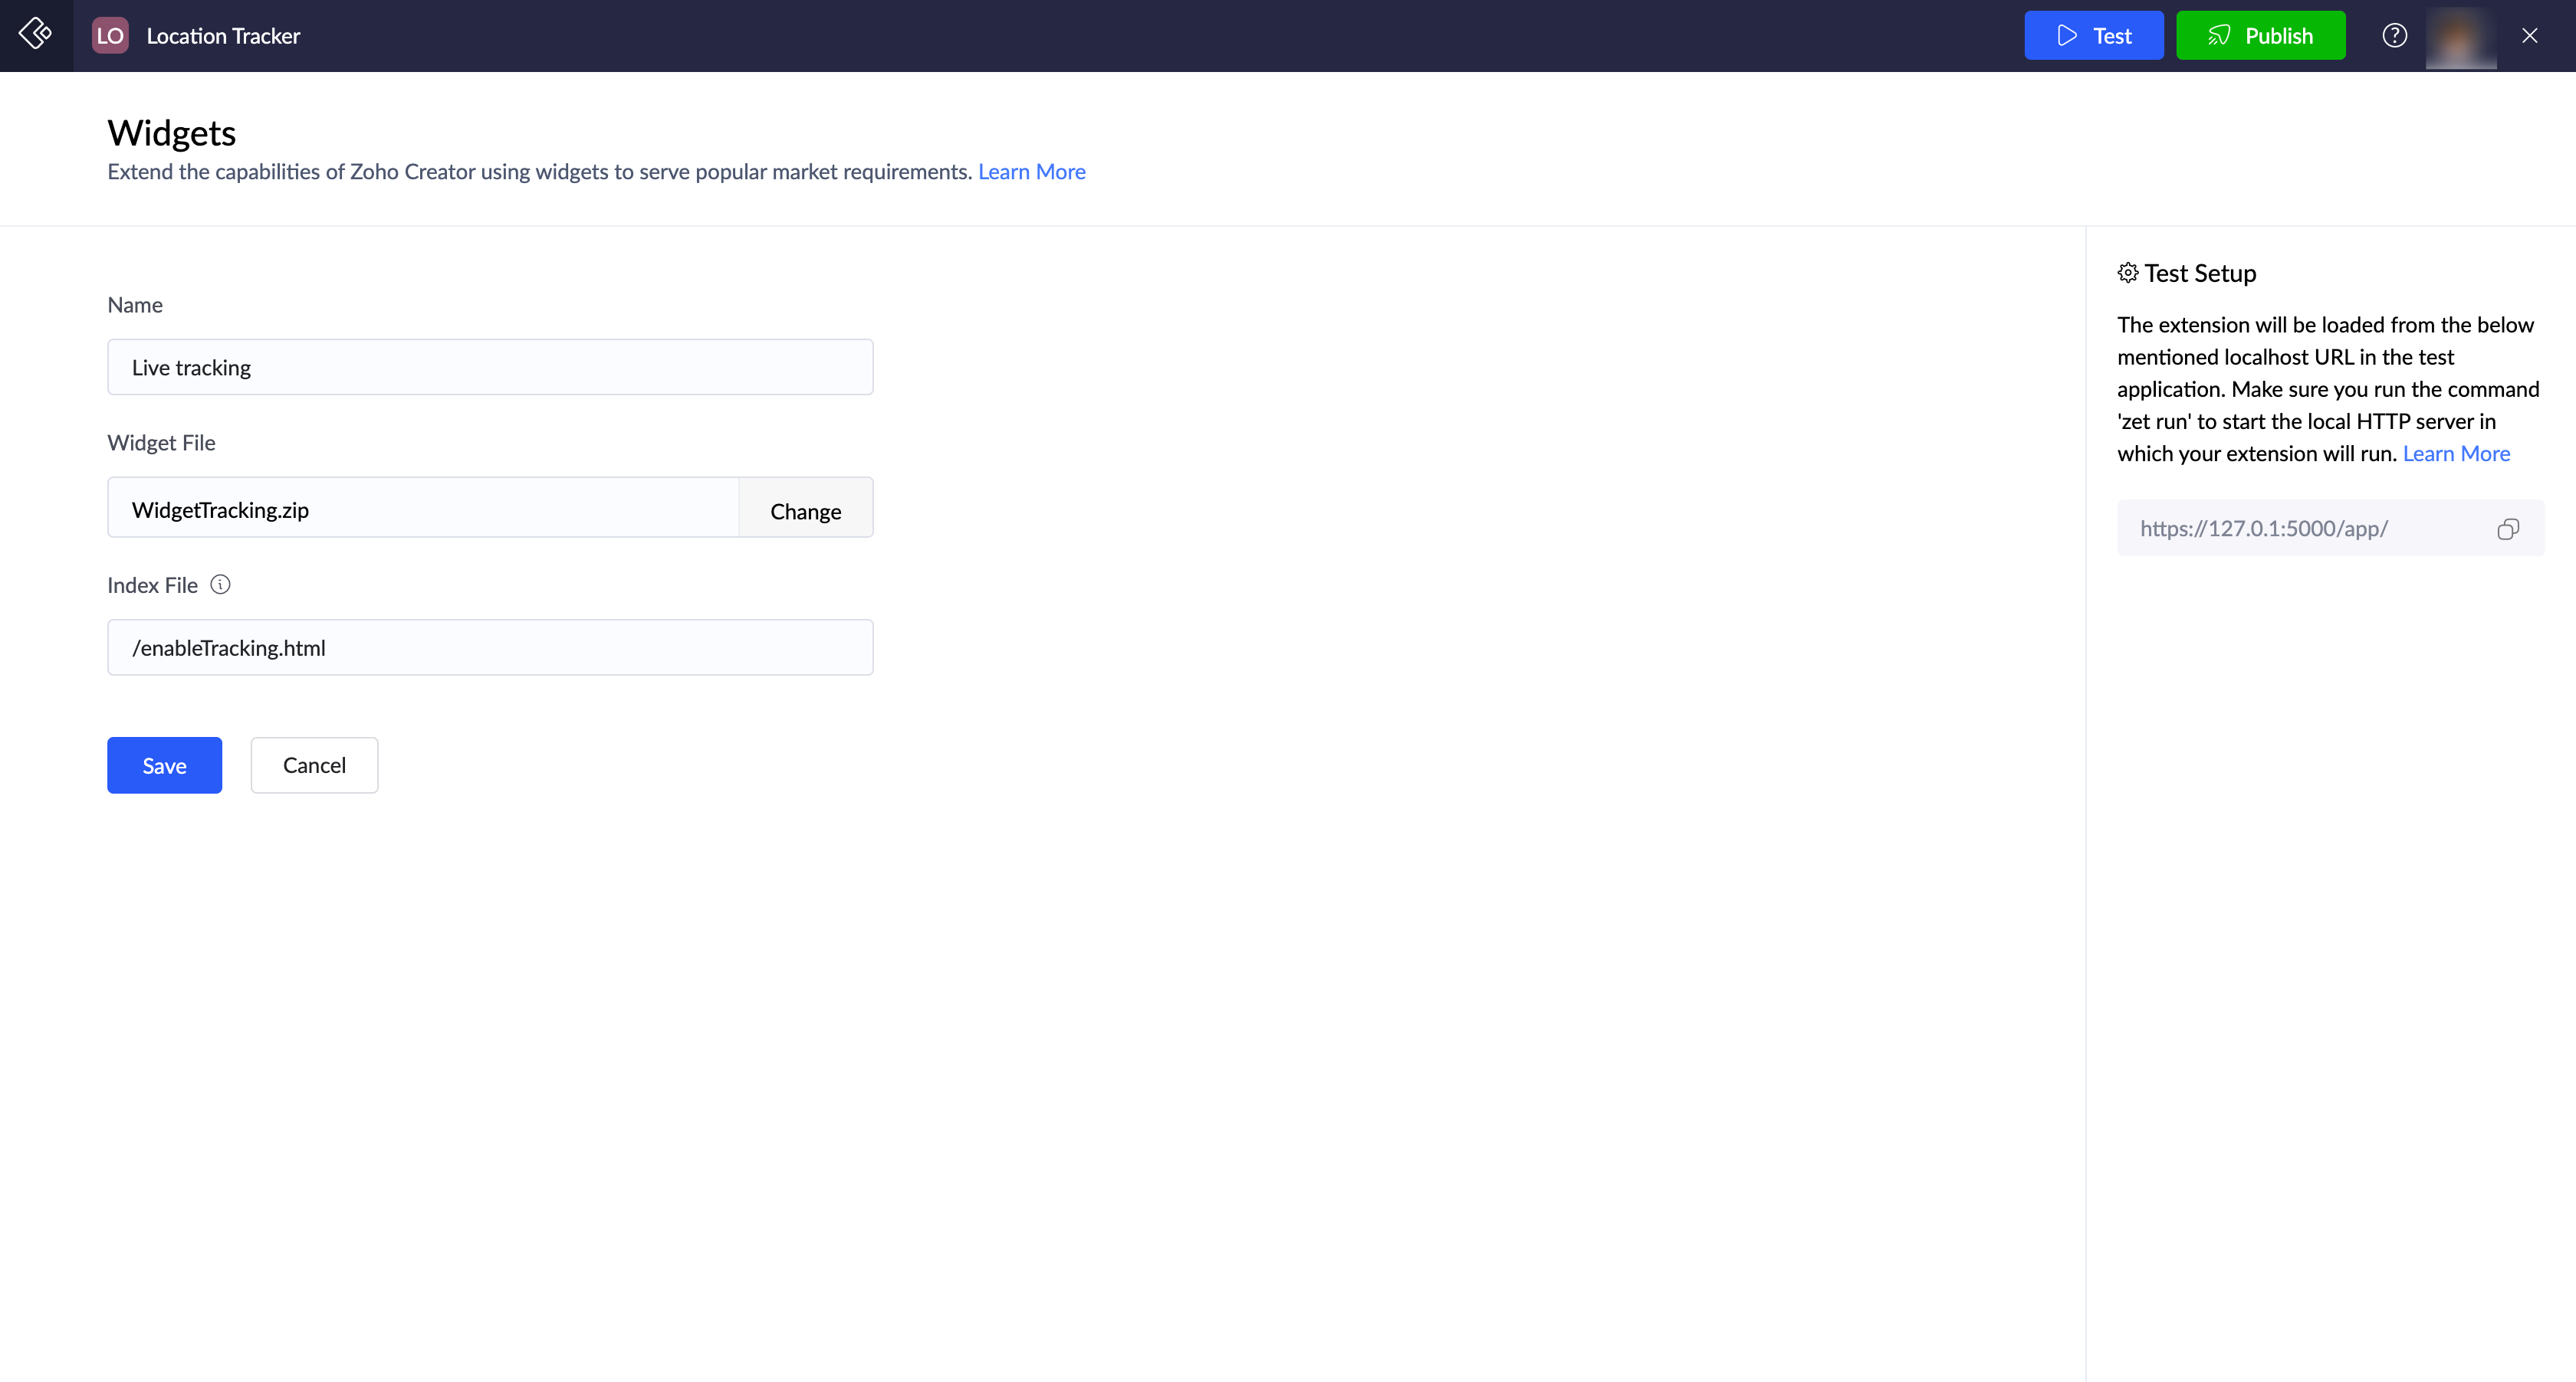Click the green Publish button
This screenshot has height=1382, width=2576.
2260,36
